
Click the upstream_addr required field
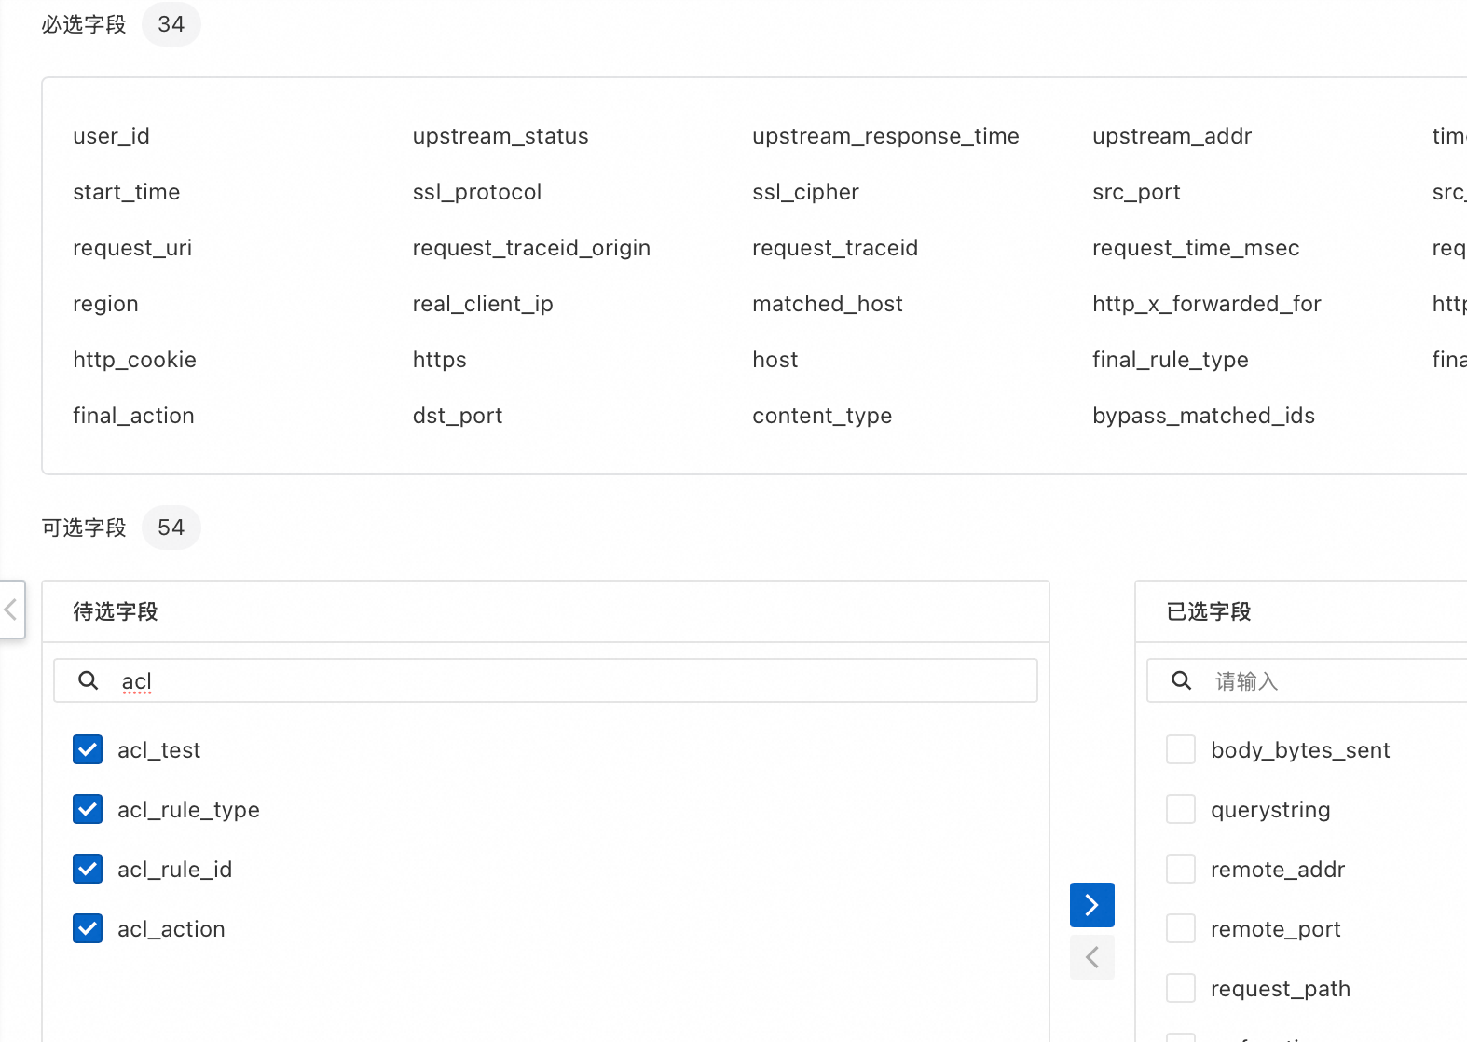[x=1172, y=136]
